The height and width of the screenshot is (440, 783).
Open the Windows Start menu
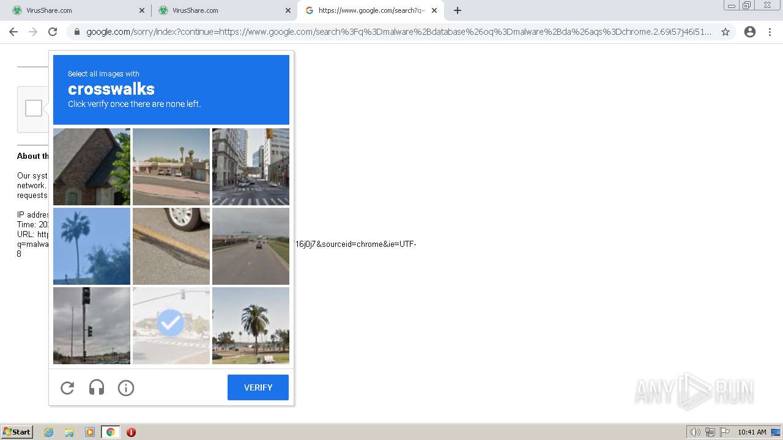click(17, 432)
